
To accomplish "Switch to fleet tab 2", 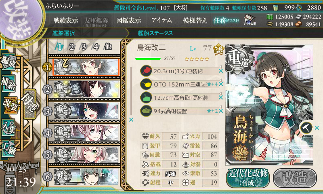I will click(71, 47).
